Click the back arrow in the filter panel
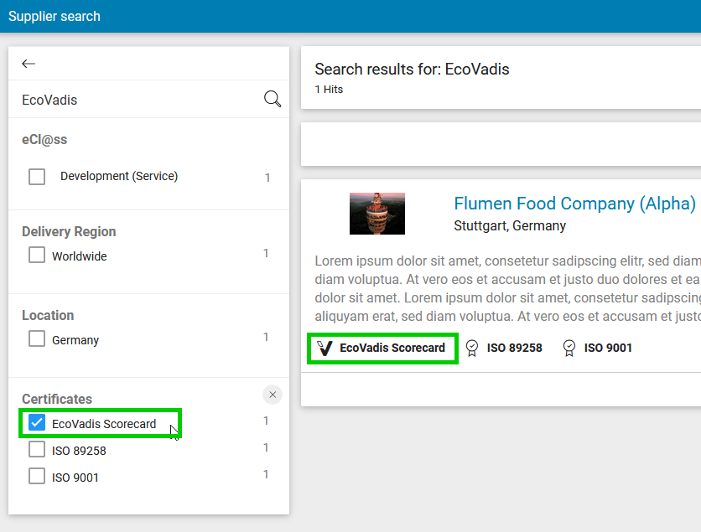Viewport: 701px width, 532px height. pyautogui.click(x=29, y=64)
